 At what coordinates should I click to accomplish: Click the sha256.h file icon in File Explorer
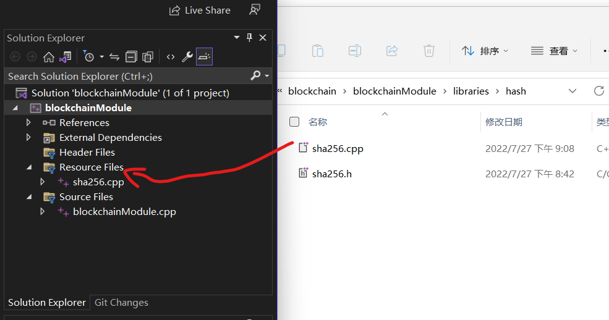pyautogui.click(x=303, y=174)
